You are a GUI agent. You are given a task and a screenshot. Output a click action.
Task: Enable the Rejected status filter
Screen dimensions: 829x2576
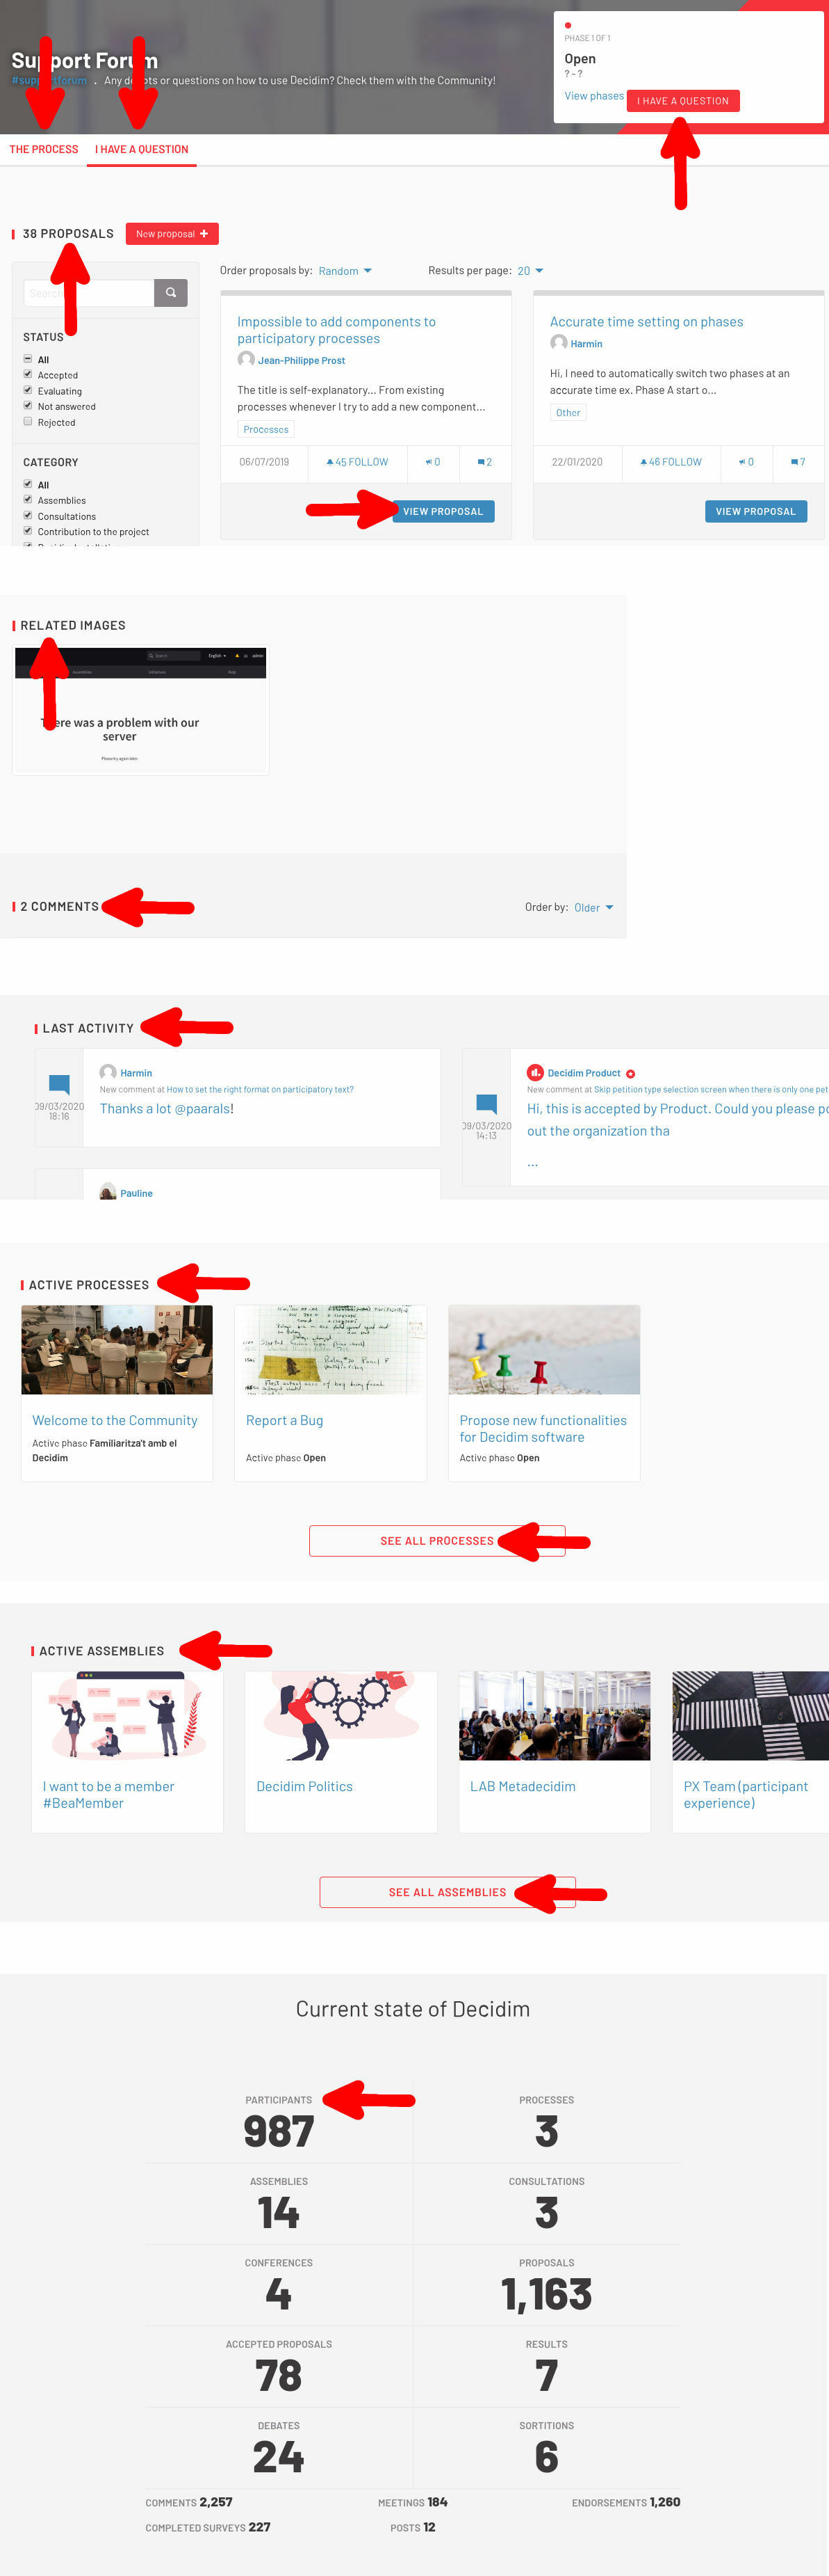tap(28, 421)
